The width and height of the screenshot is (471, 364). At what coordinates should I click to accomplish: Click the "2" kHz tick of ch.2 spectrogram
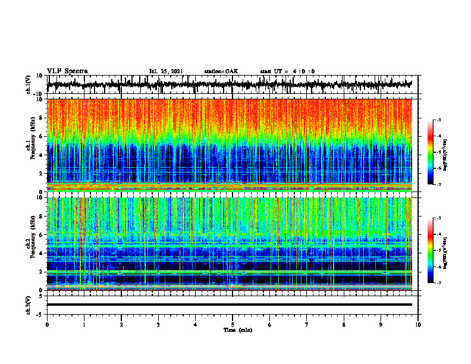coord(42,272)
